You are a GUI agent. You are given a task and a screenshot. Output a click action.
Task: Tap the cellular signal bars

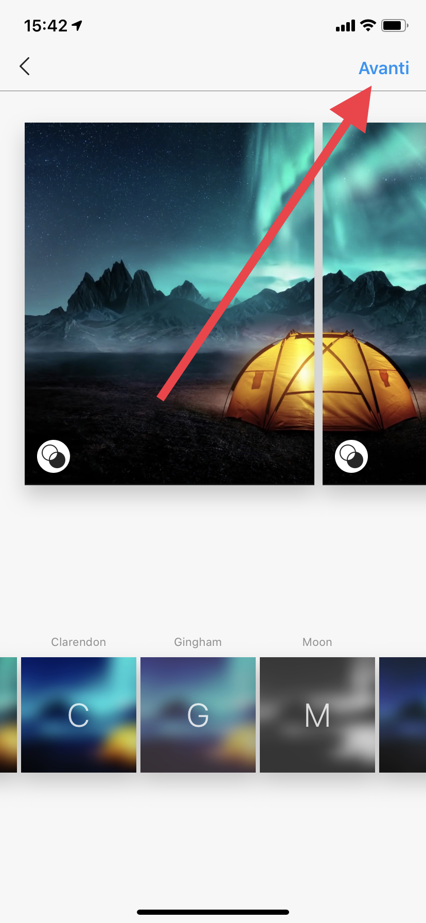click(345, 26)
